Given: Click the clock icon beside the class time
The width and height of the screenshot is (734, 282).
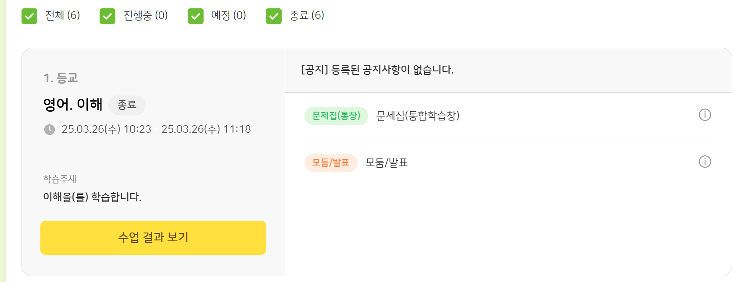Looking at the screenshot, I should click(50, 130).
